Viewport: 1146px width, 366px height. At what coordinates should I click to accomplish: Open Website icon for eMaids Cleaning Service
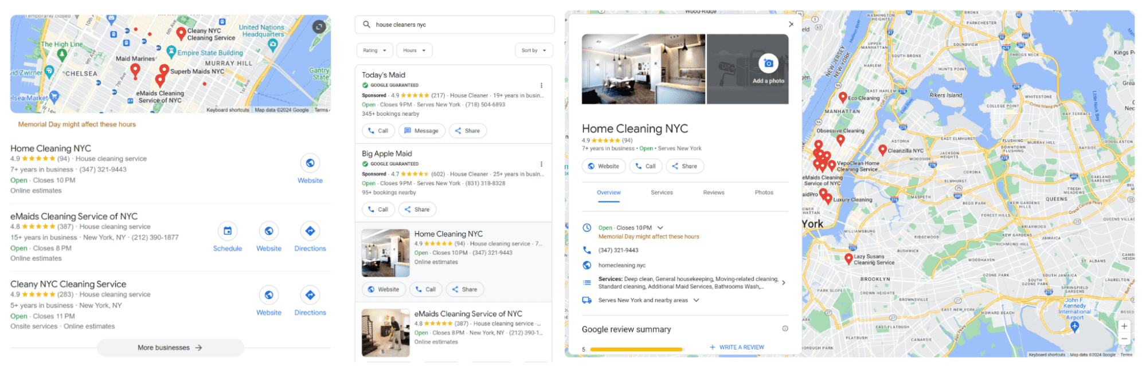(x=269, y=231)
